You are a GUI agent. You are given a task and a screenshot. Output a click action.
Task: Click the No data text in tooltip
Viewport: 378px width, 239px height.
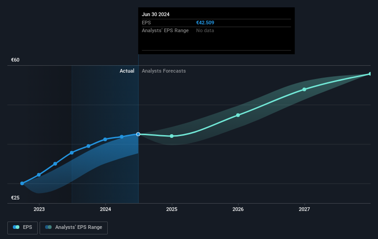(205, 31)
